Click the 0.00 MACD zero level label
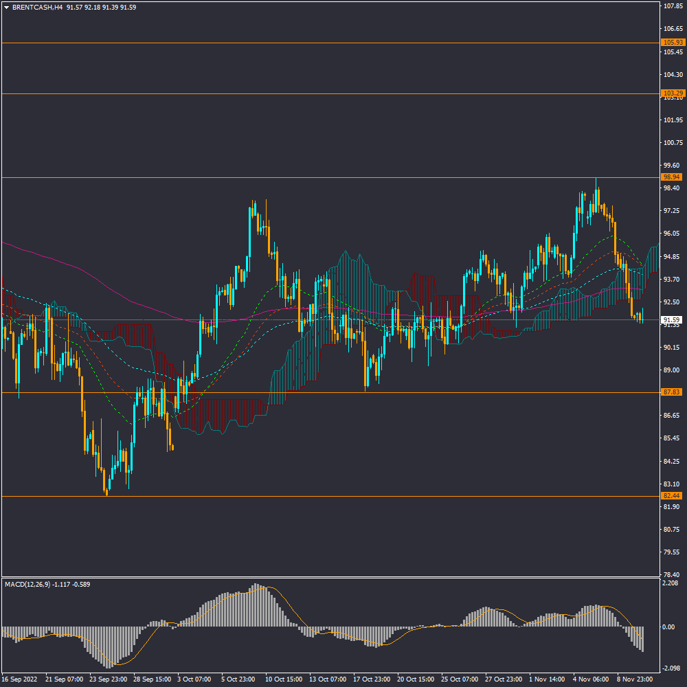Viewport: 687px width, 687px height. pyautogui.click(x=670, y=627)
